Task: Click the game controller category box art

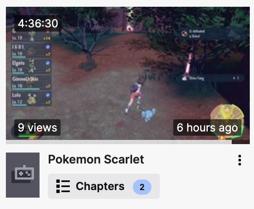Action: click(23, 175)
